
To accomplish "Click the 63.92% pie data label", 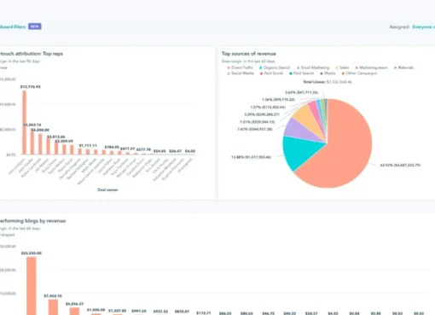I will [400, 165].
